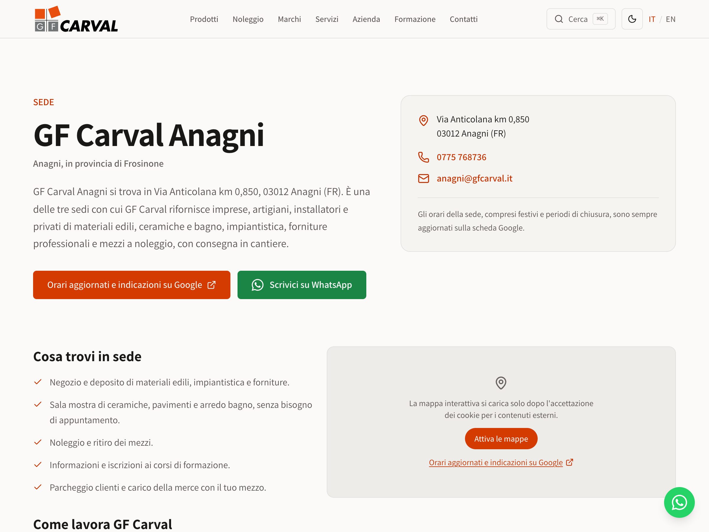
Task: Click checkmark beside Noleggio e ritiro
Action: (x=38, y=442)
